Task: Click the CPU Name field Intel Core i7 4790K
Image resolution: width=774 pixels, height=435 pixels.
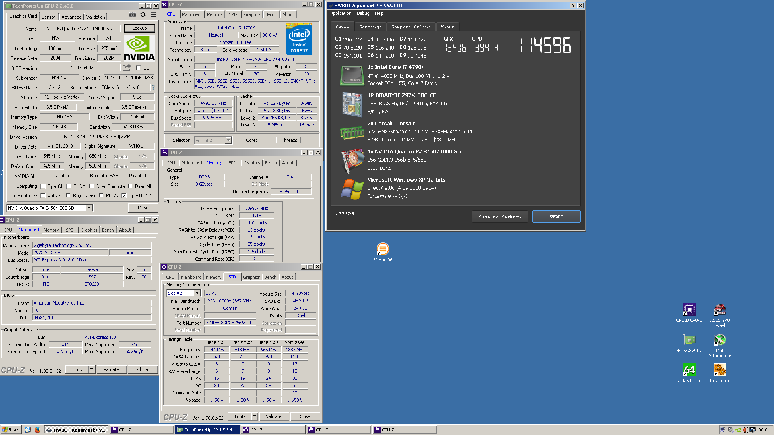Action: pos(236,28)
